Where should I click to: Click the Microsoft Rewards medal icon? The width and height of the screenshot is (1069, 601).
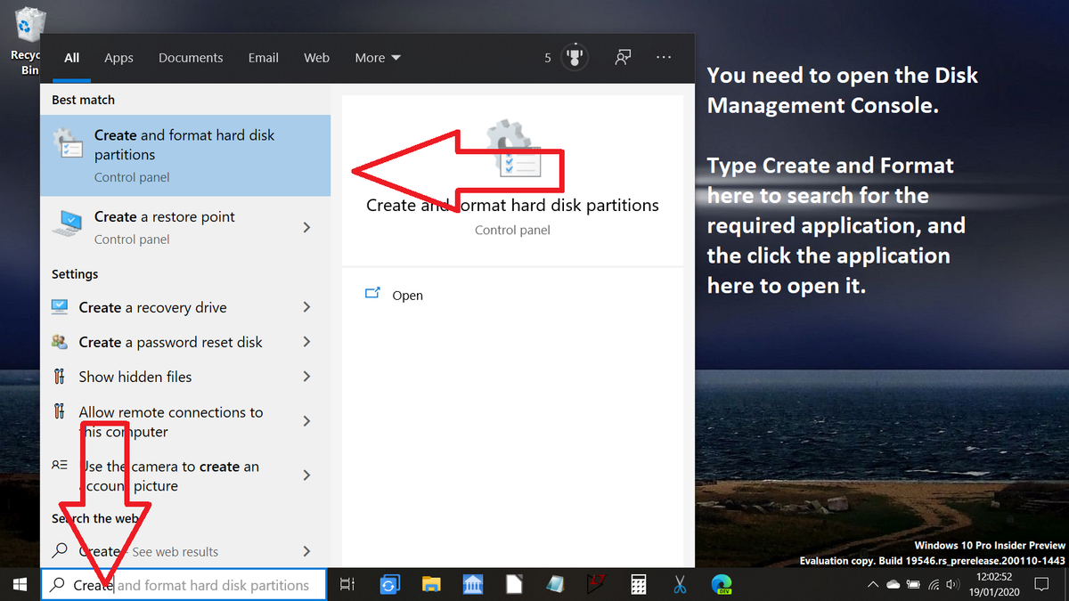(575, 58)
